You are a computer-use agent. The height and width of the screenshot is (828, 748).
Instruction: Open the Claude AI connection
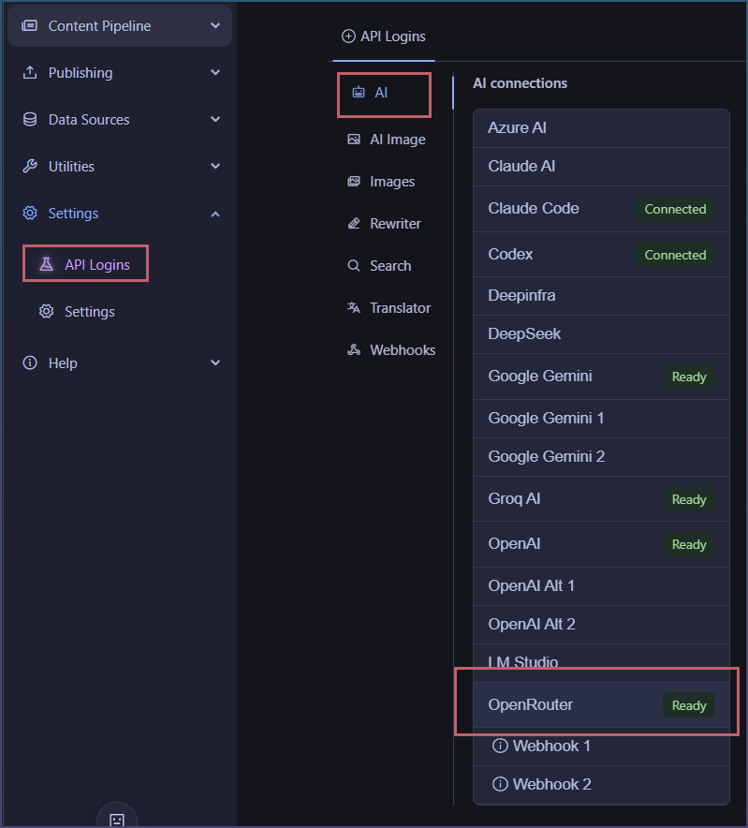tap(601, 167)
